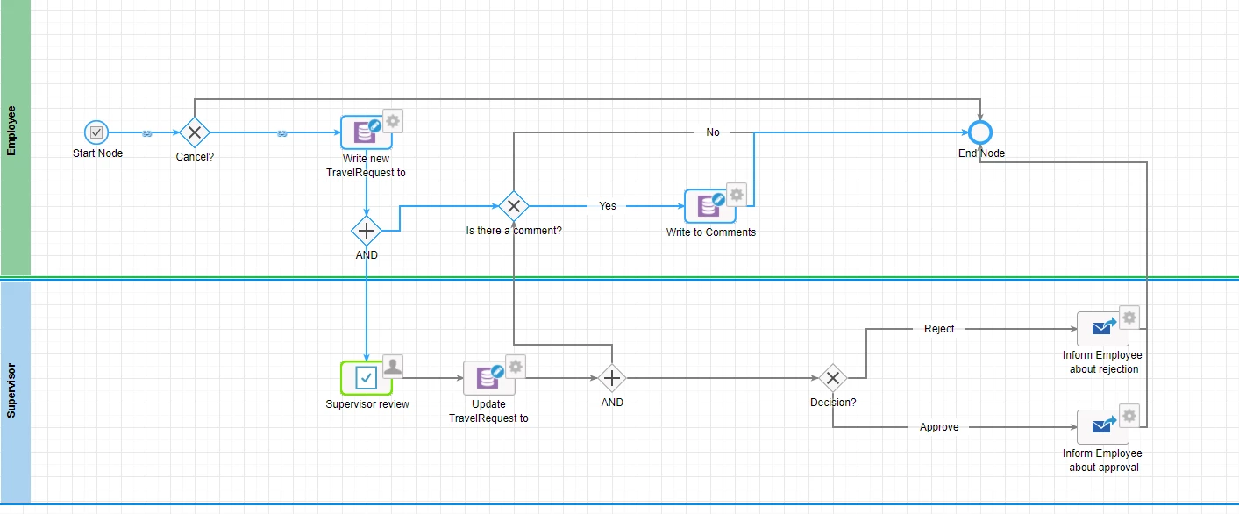1239x514 pixels.
Task: Click the 'Reject' connector label
Action: (x=939, y=329)
